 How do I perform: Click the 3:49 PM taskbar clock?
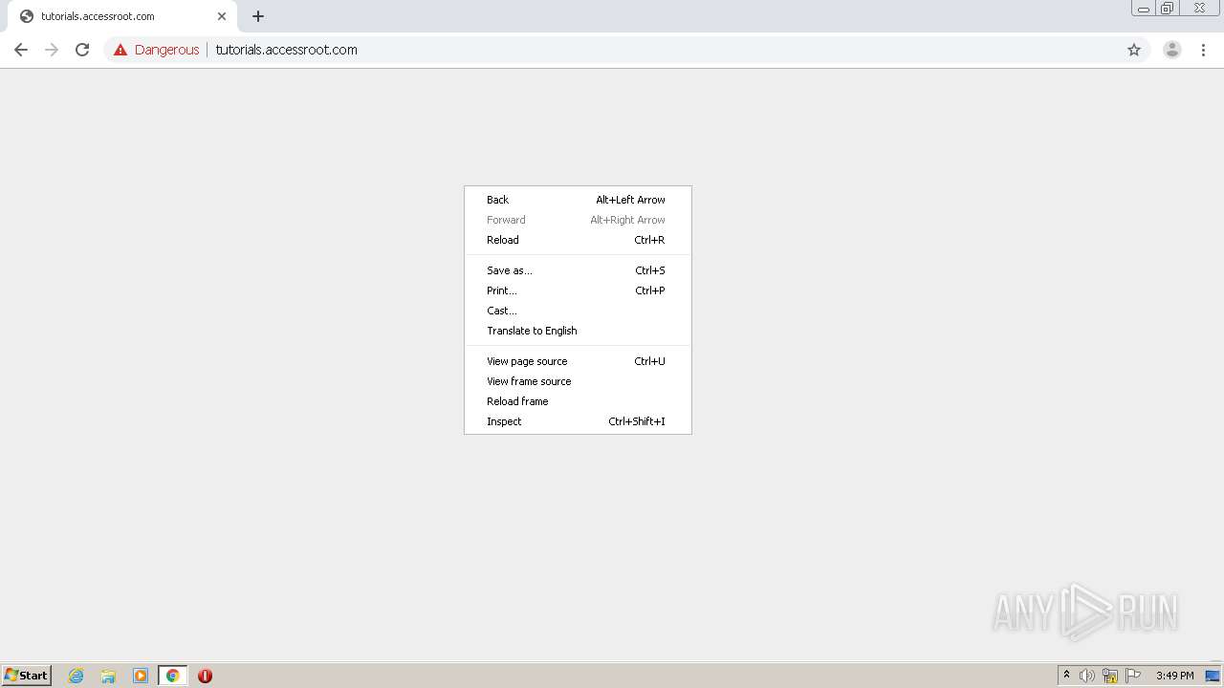tap(1174, 676)
